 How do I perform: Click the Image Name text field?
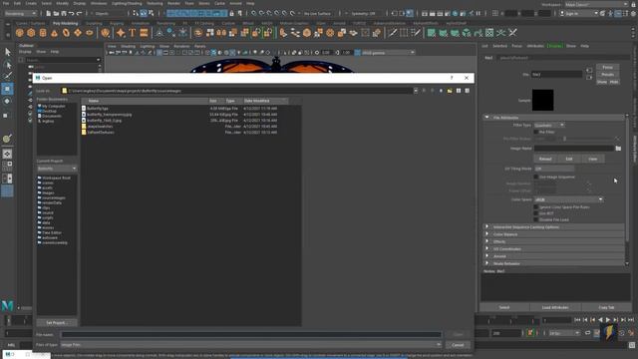(x=574, y=149)
